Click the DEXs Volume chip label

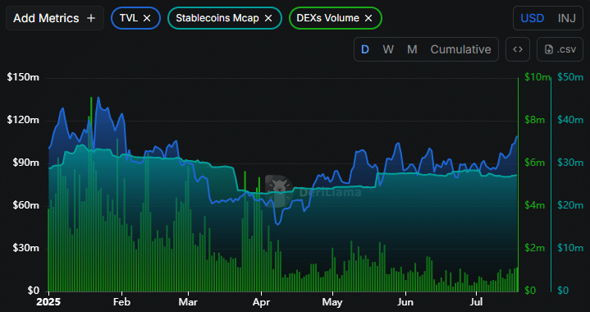tap(327, 18)
